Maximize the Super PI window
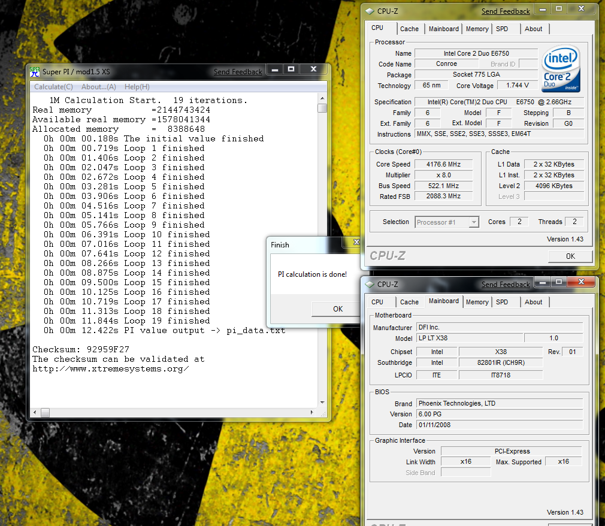Viewport: 605px width, 526px height. click(x=291, y=69)
